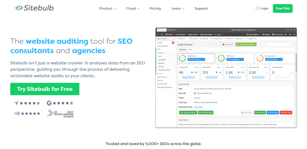Click the Start a New Audit button
Viewport: 307px width, 149px height.
[188, 112]
